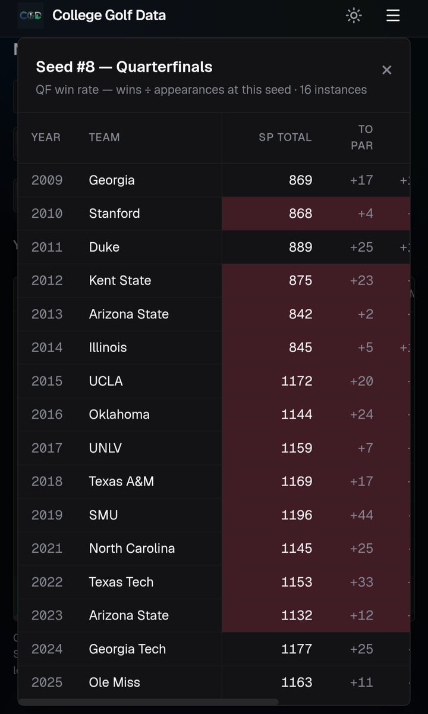Screen dimensions: 428x714
Task: Close the Seed #8 Quarterfinals dialog
Action: point(386,70)
